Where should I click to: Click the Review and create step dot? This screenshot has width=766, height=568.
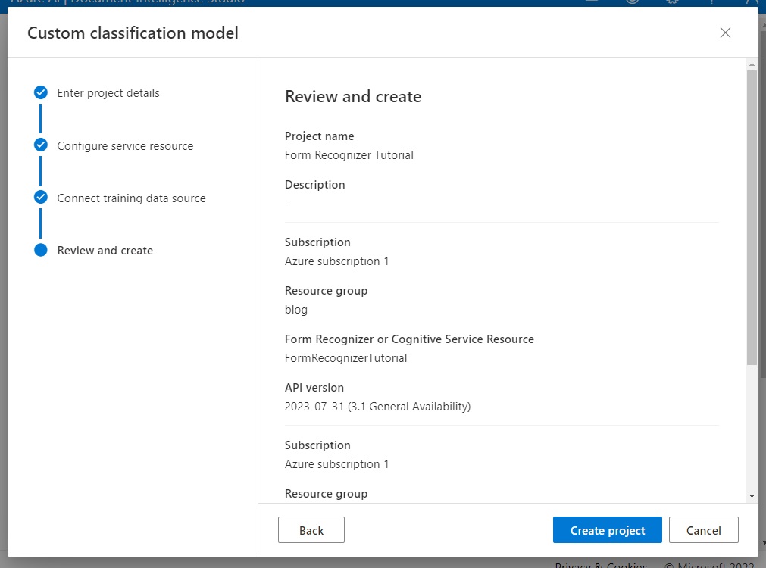[41, 250]
